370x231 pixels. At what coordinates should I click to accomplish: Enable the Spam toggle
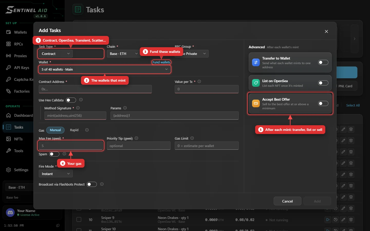pyautogui.click(x=54, y=154)
